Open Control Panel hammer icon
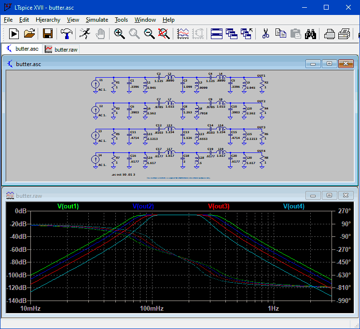This screenshot has width=360, height=329. 67,34
